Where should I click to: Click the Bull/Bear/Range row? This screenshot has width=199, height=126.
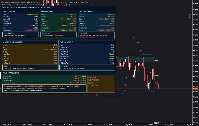click(87, 63)
